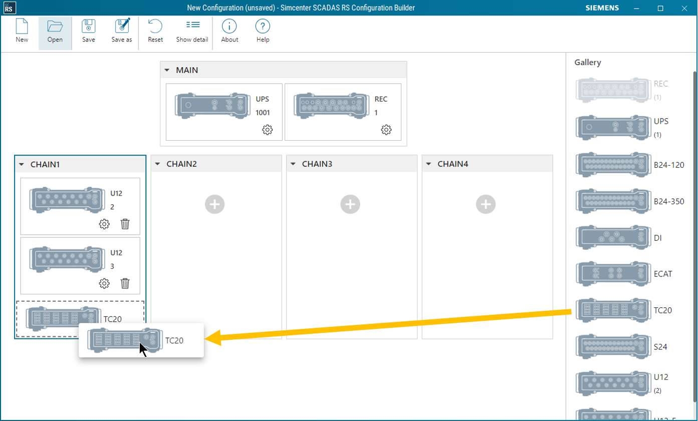Add a unit to CHAIN2 with plus button

pos(215,204)
